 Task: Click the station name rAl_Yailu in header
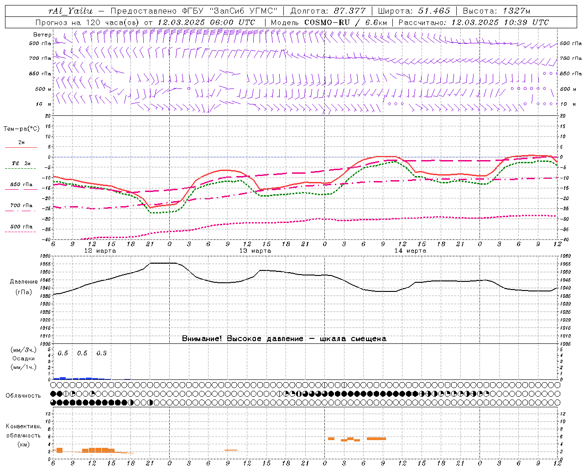pyautogui.click(x=70, y=11)
